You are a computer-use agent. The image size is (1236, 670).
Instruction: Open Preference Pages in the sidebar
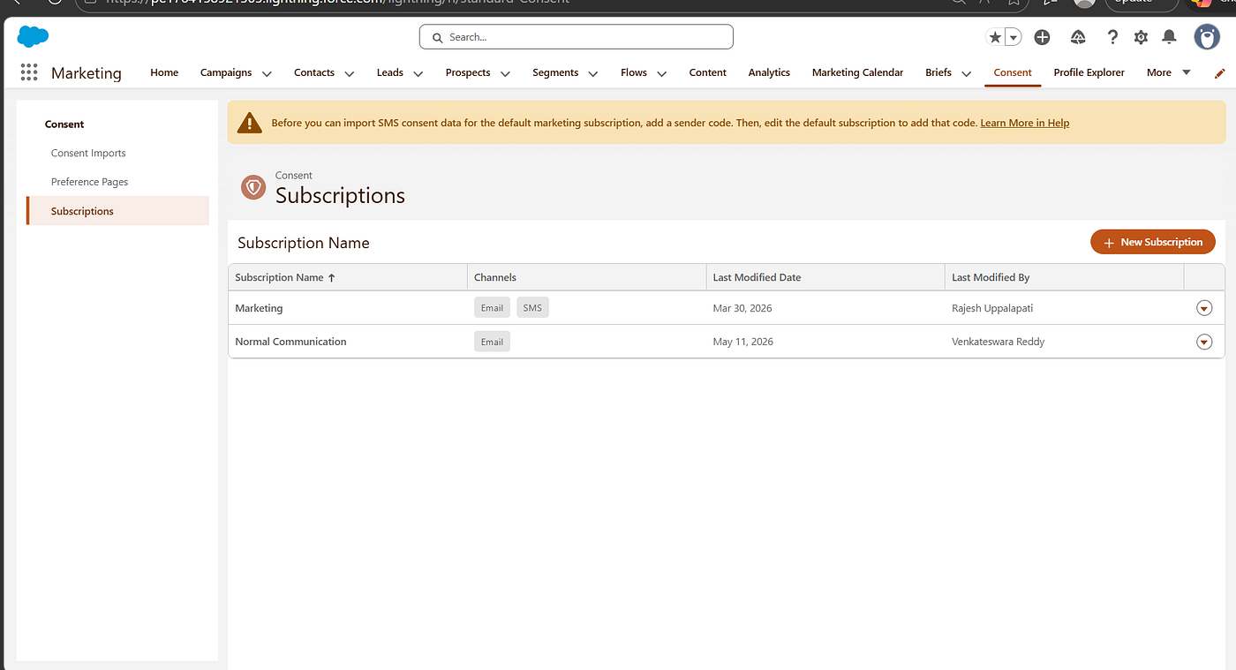(90, 182)
